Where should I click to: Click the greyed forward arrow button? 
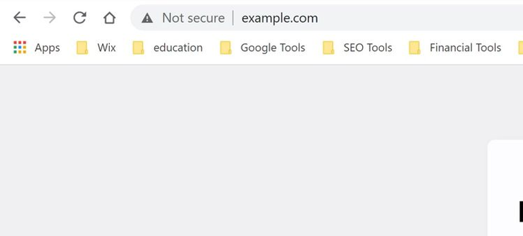[50, 18]
